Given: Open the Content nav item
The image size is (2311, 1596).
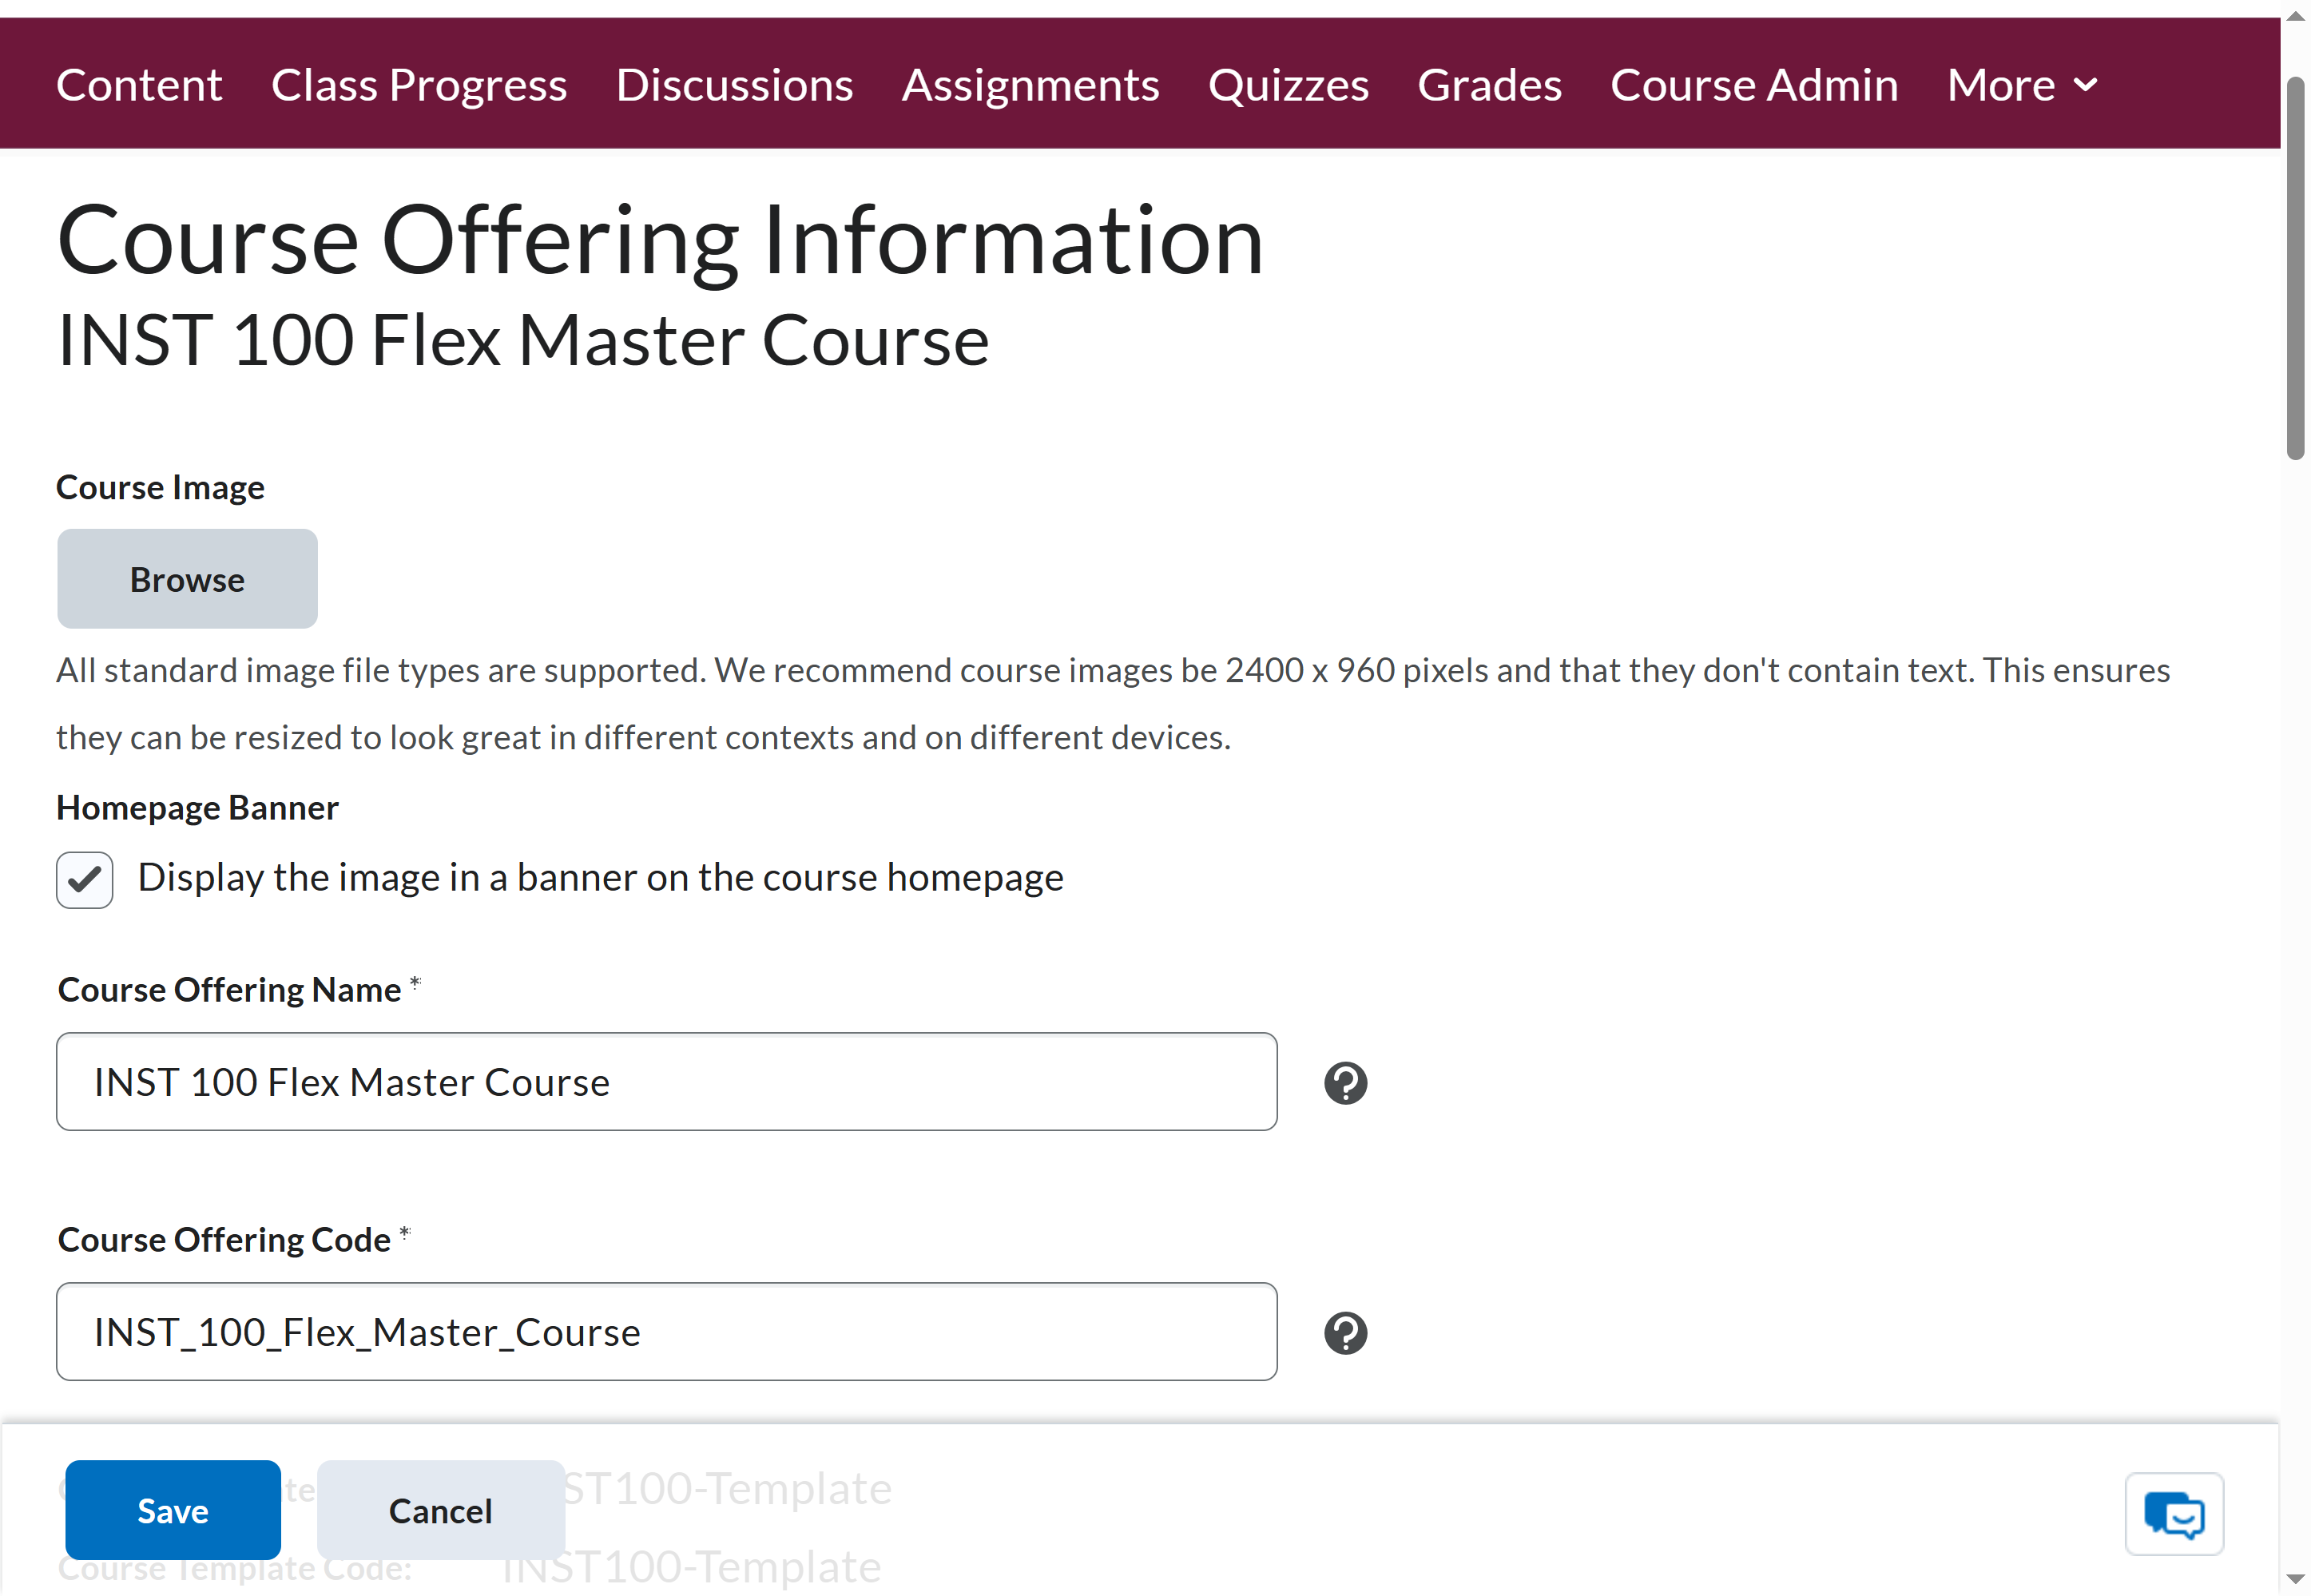Looking at the screenshot, I should pos(139,85).
